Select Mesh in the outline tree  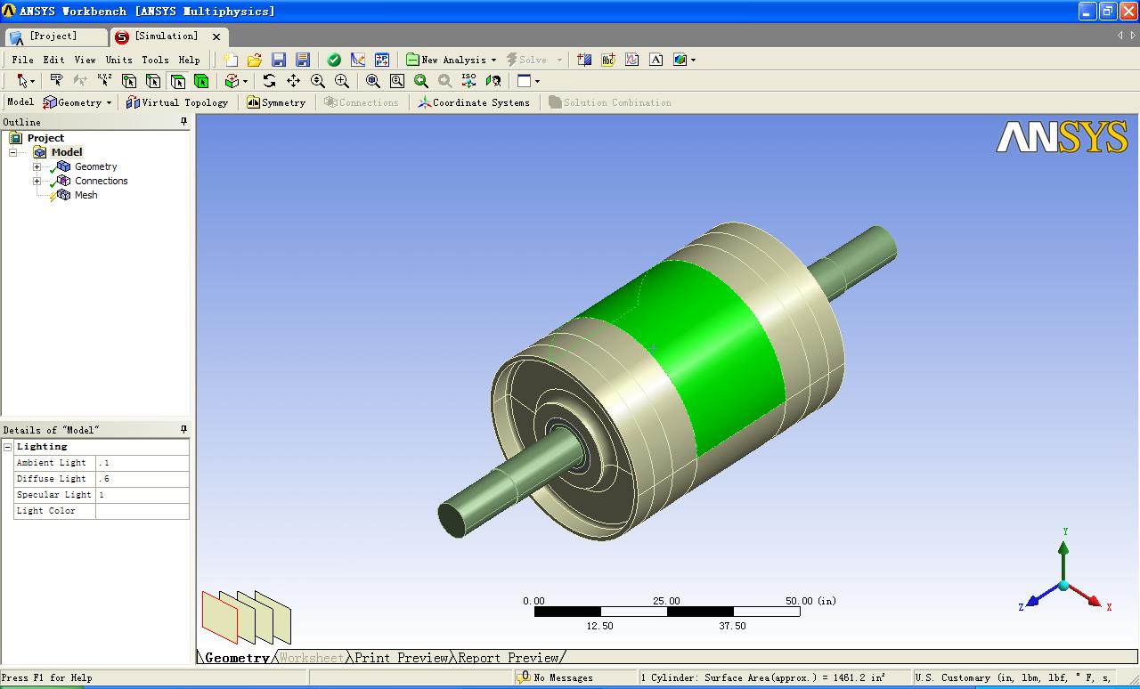(85, 195)
